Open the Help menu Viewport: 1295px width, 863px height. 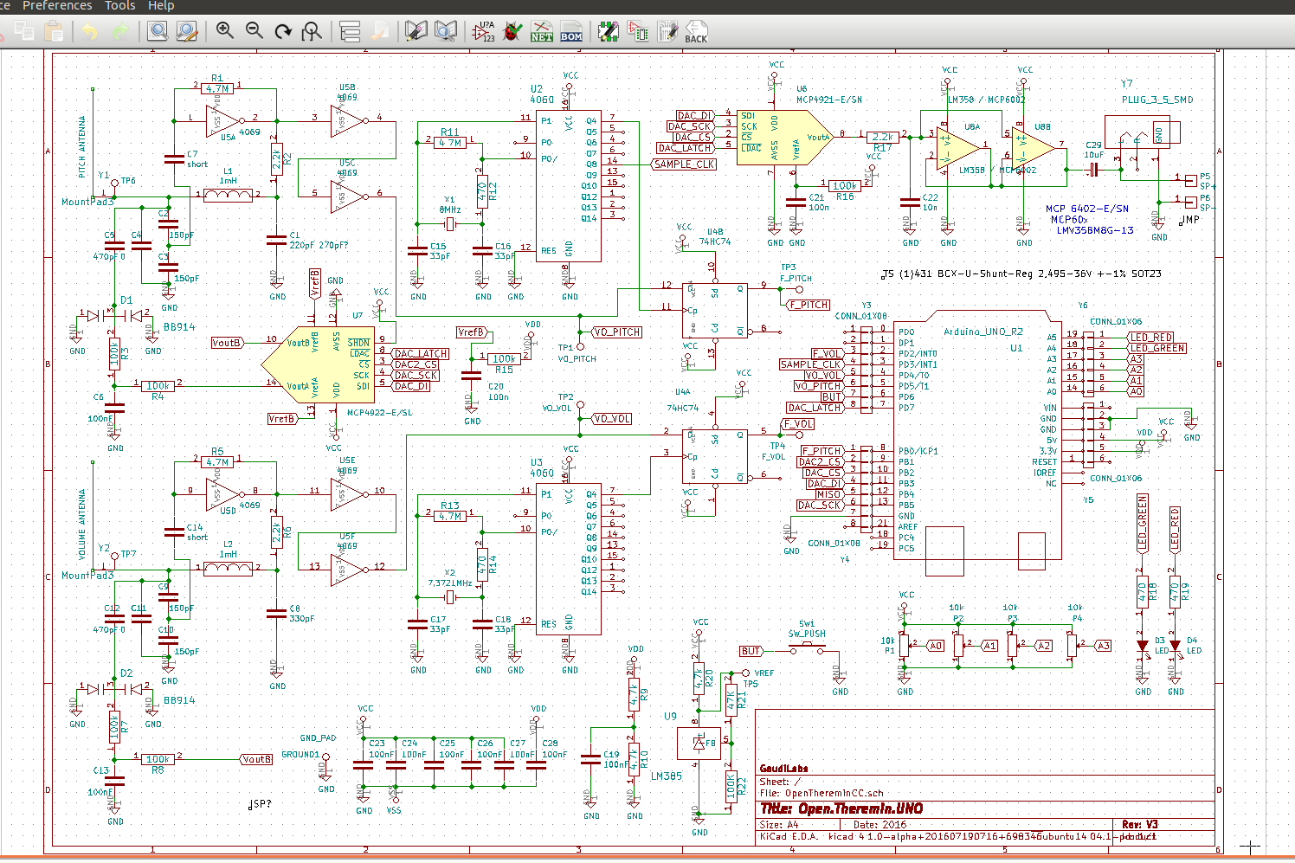tap(161, 5)
